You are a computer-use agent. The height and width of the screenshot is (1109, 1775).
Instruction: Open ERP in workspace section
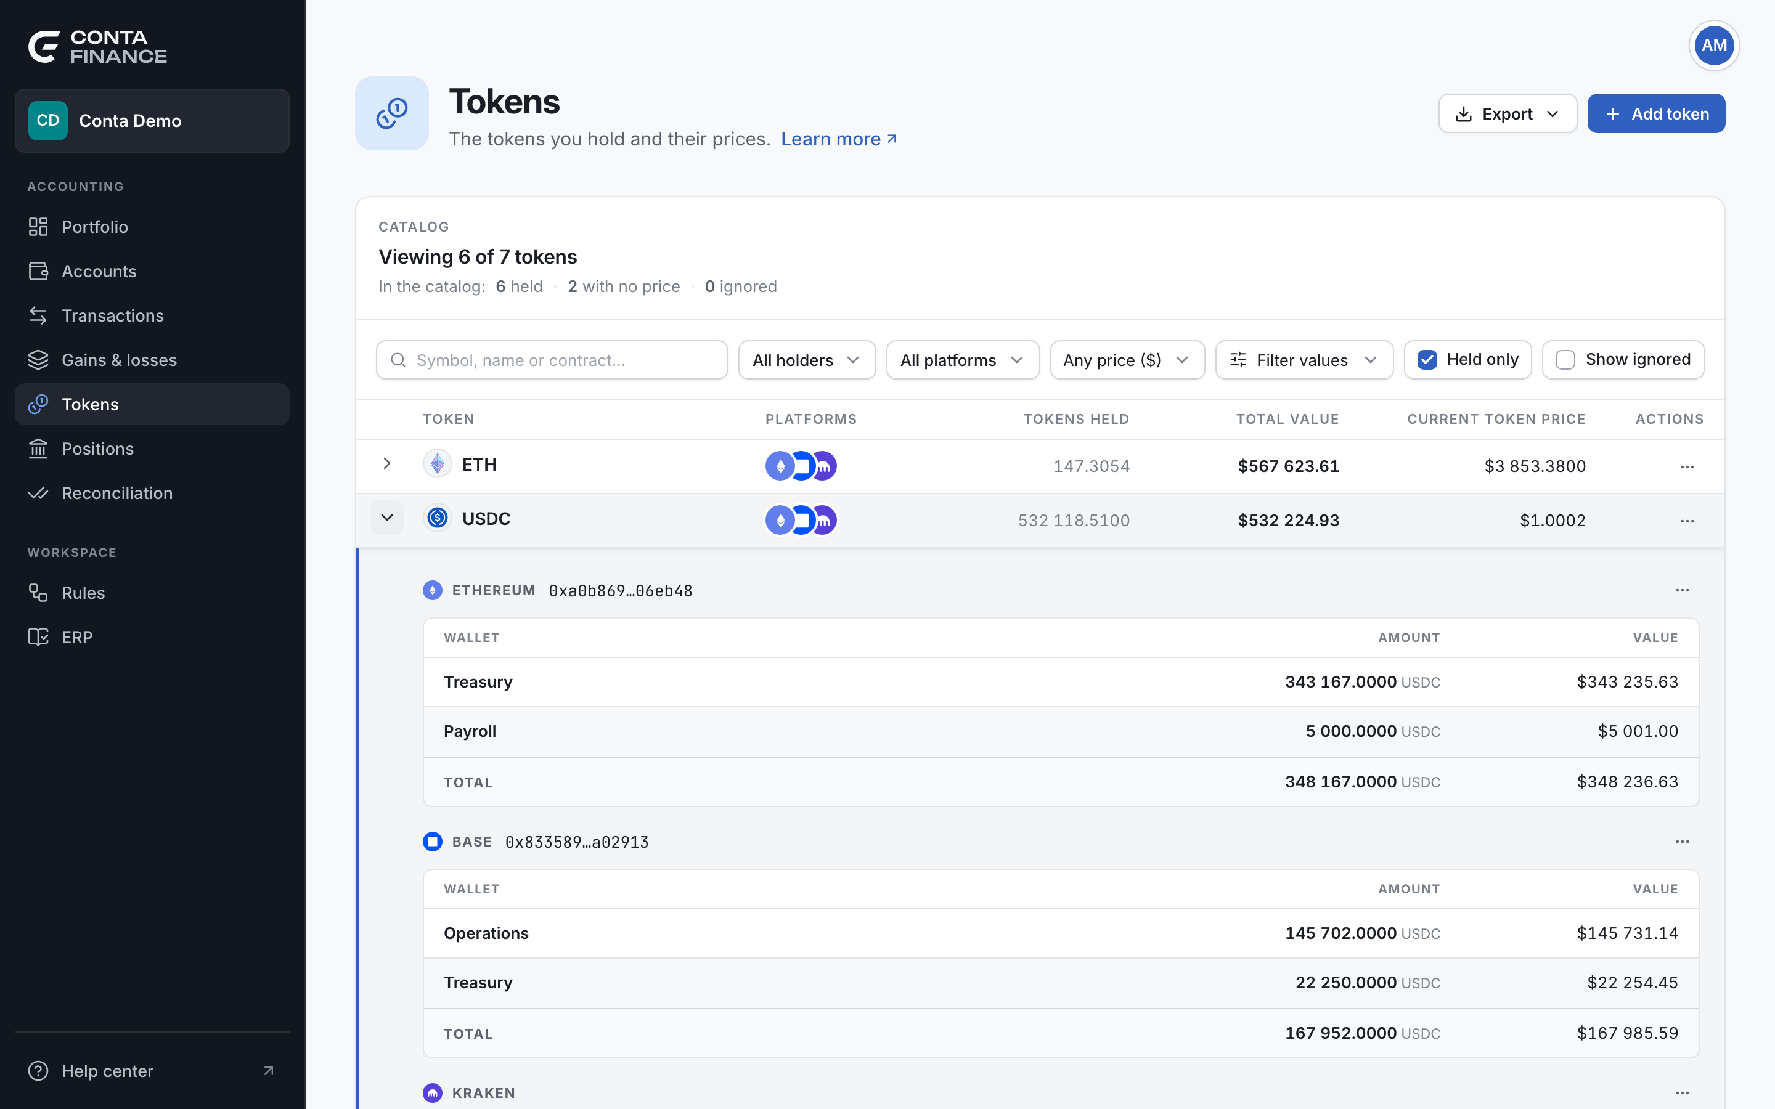pyautogui.click(x=152, y=638)
